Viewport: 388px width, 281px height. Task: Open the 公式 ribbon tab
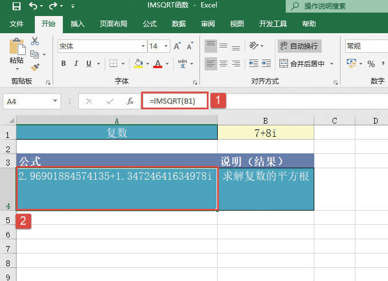150,24
